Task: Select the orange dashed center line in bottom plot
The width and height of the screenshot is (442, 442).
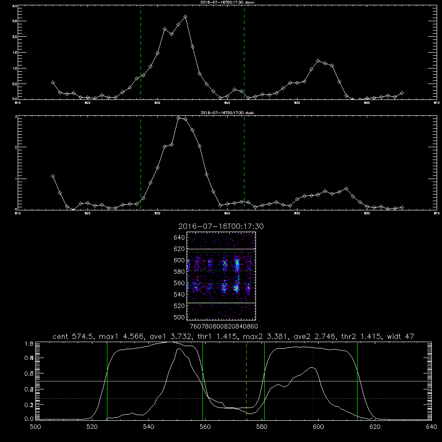Action: [246, 381]
